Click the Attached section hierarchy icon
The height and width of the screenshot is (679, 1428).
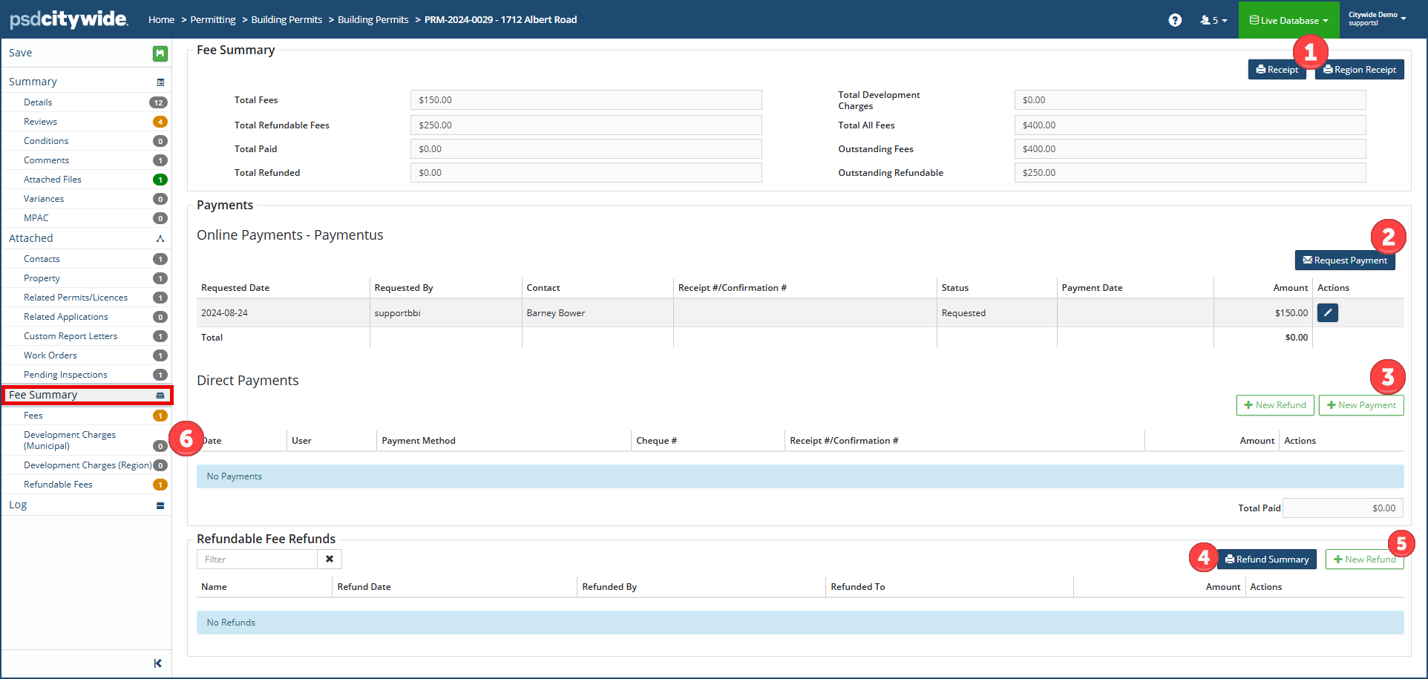160,239
